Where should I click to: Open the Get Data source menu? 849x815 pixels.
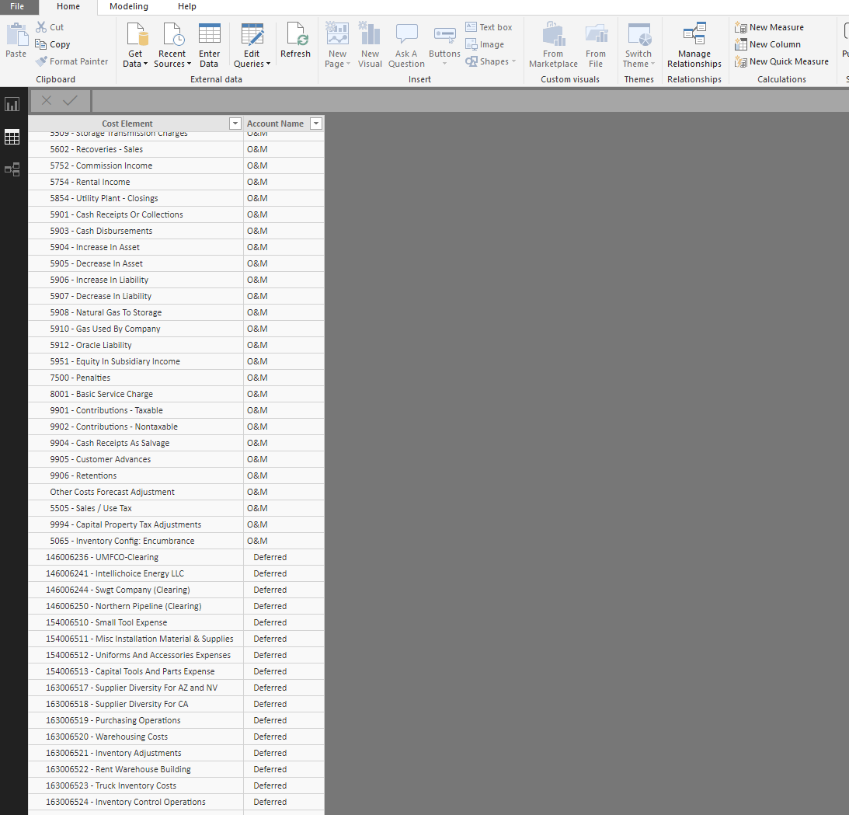(x=135, y=45)
